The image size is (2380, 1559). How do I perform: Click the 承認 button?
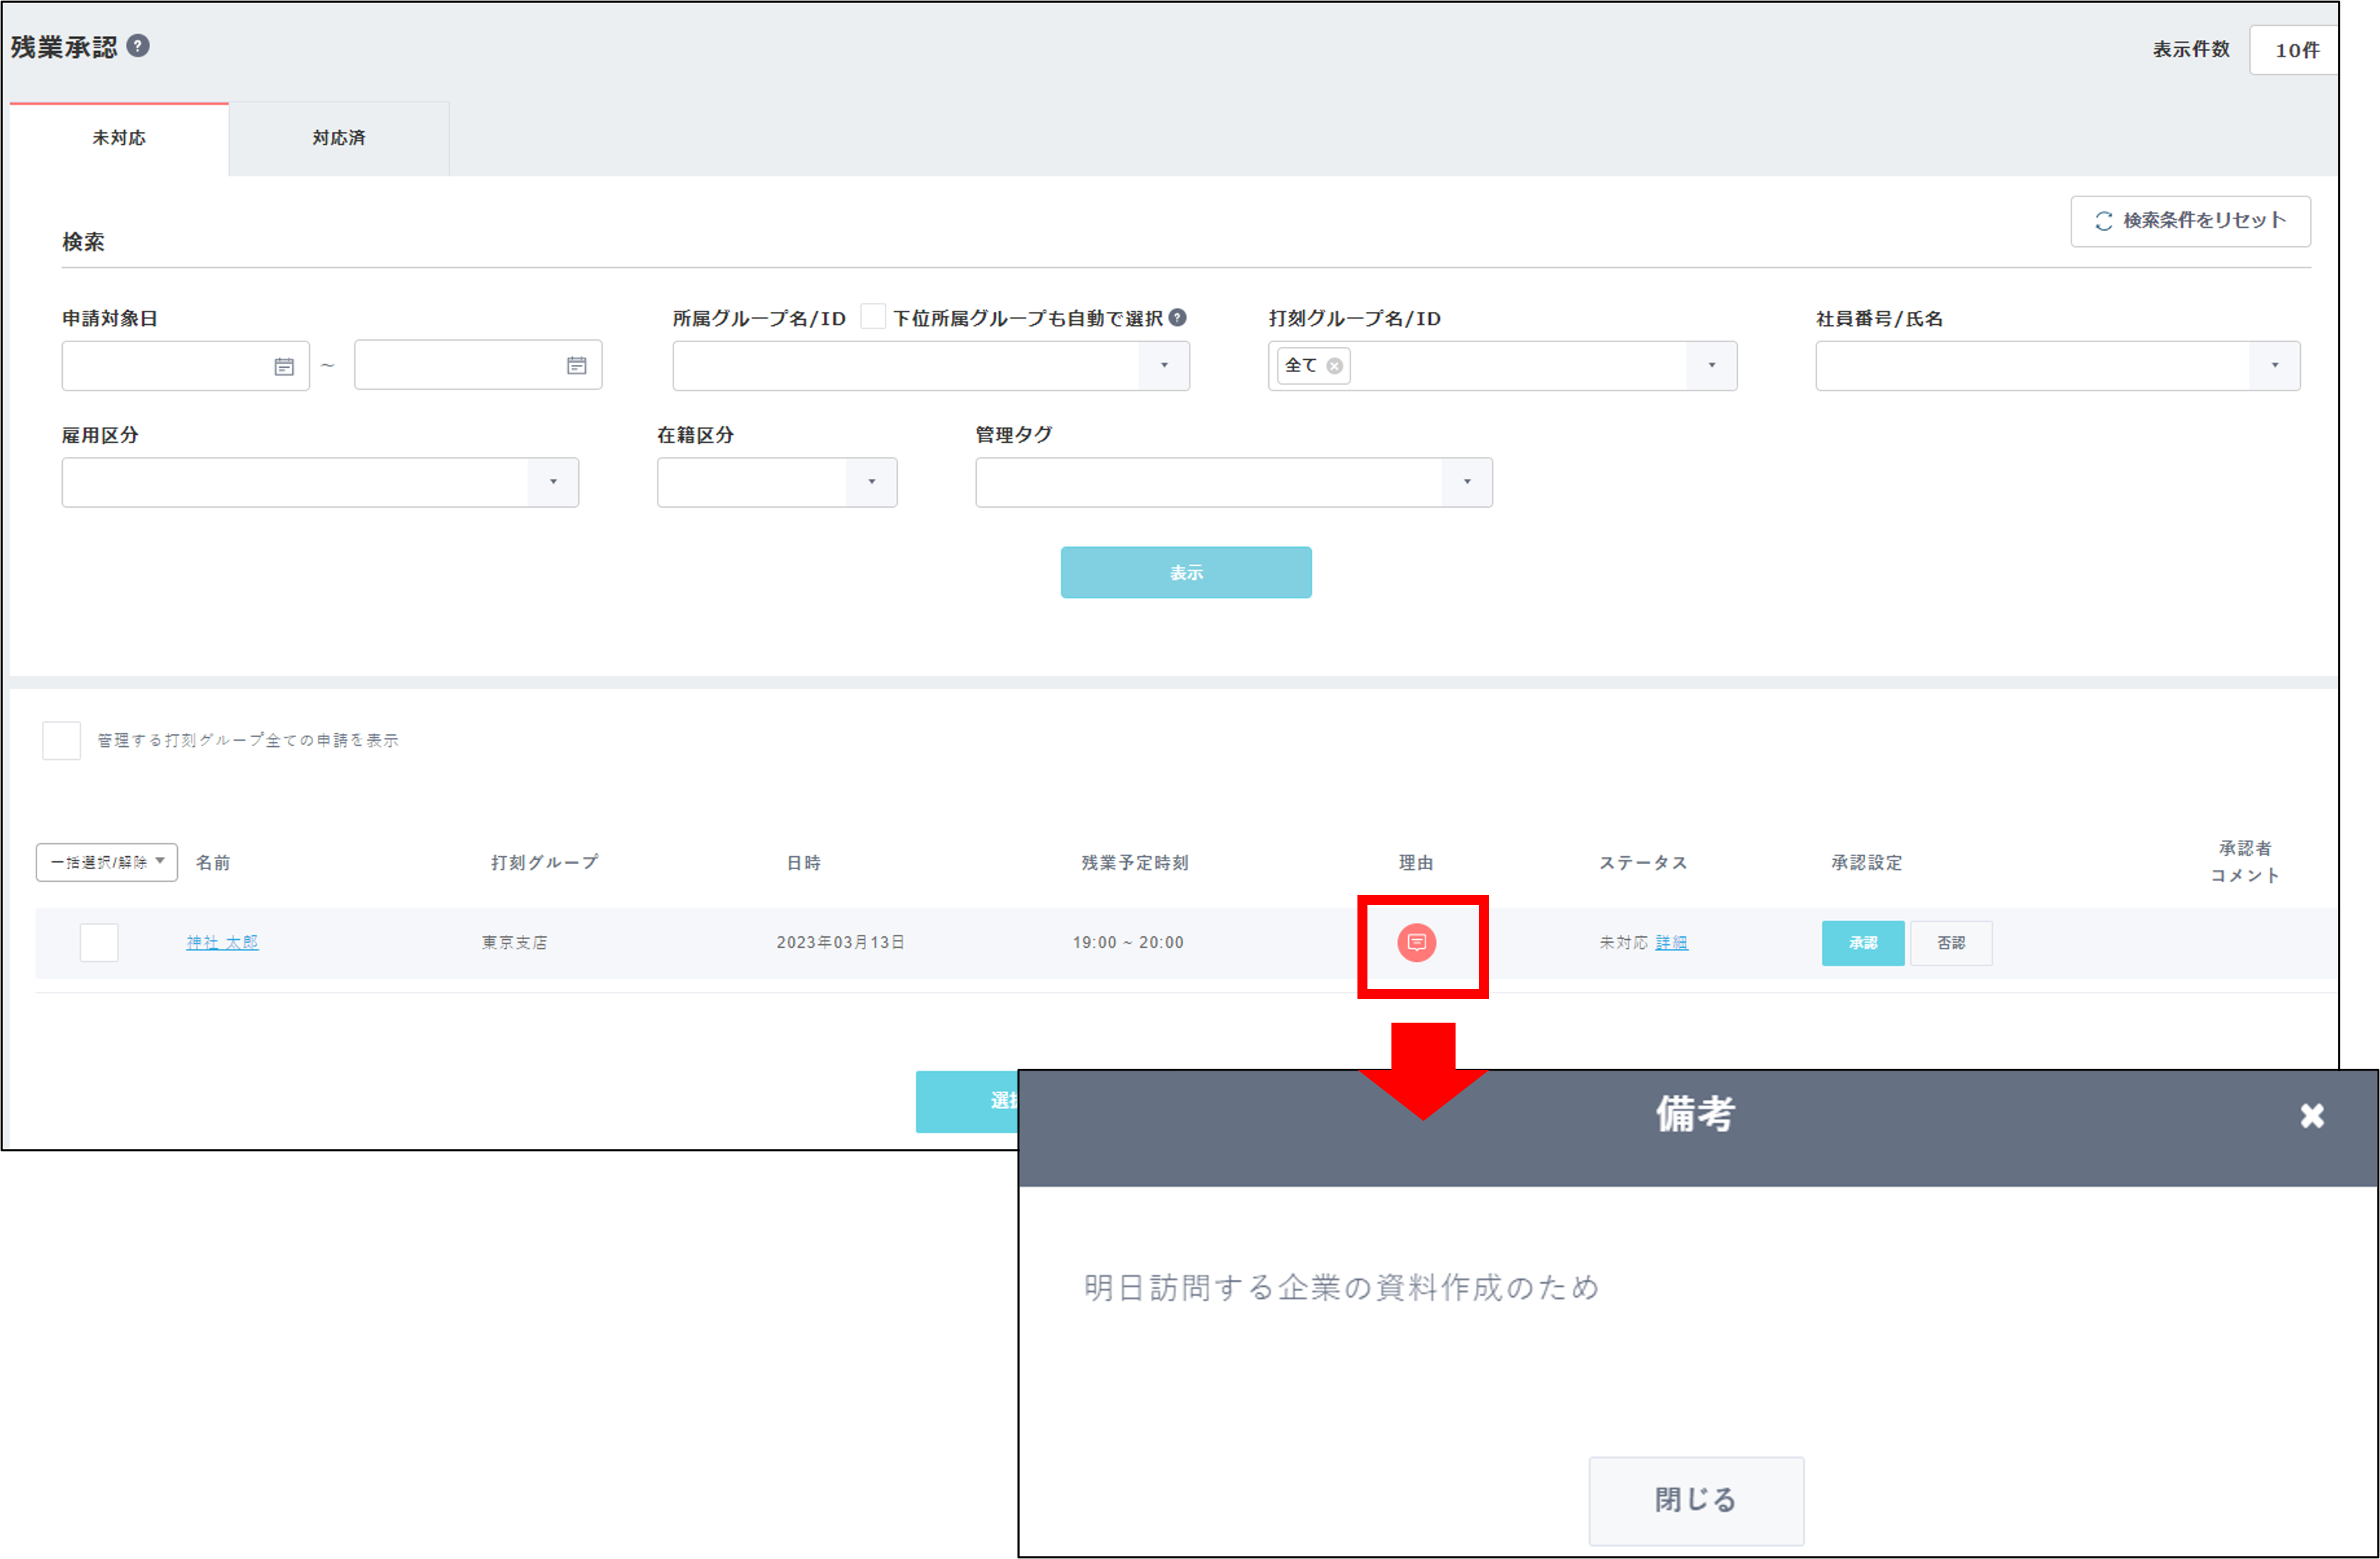1862,943
